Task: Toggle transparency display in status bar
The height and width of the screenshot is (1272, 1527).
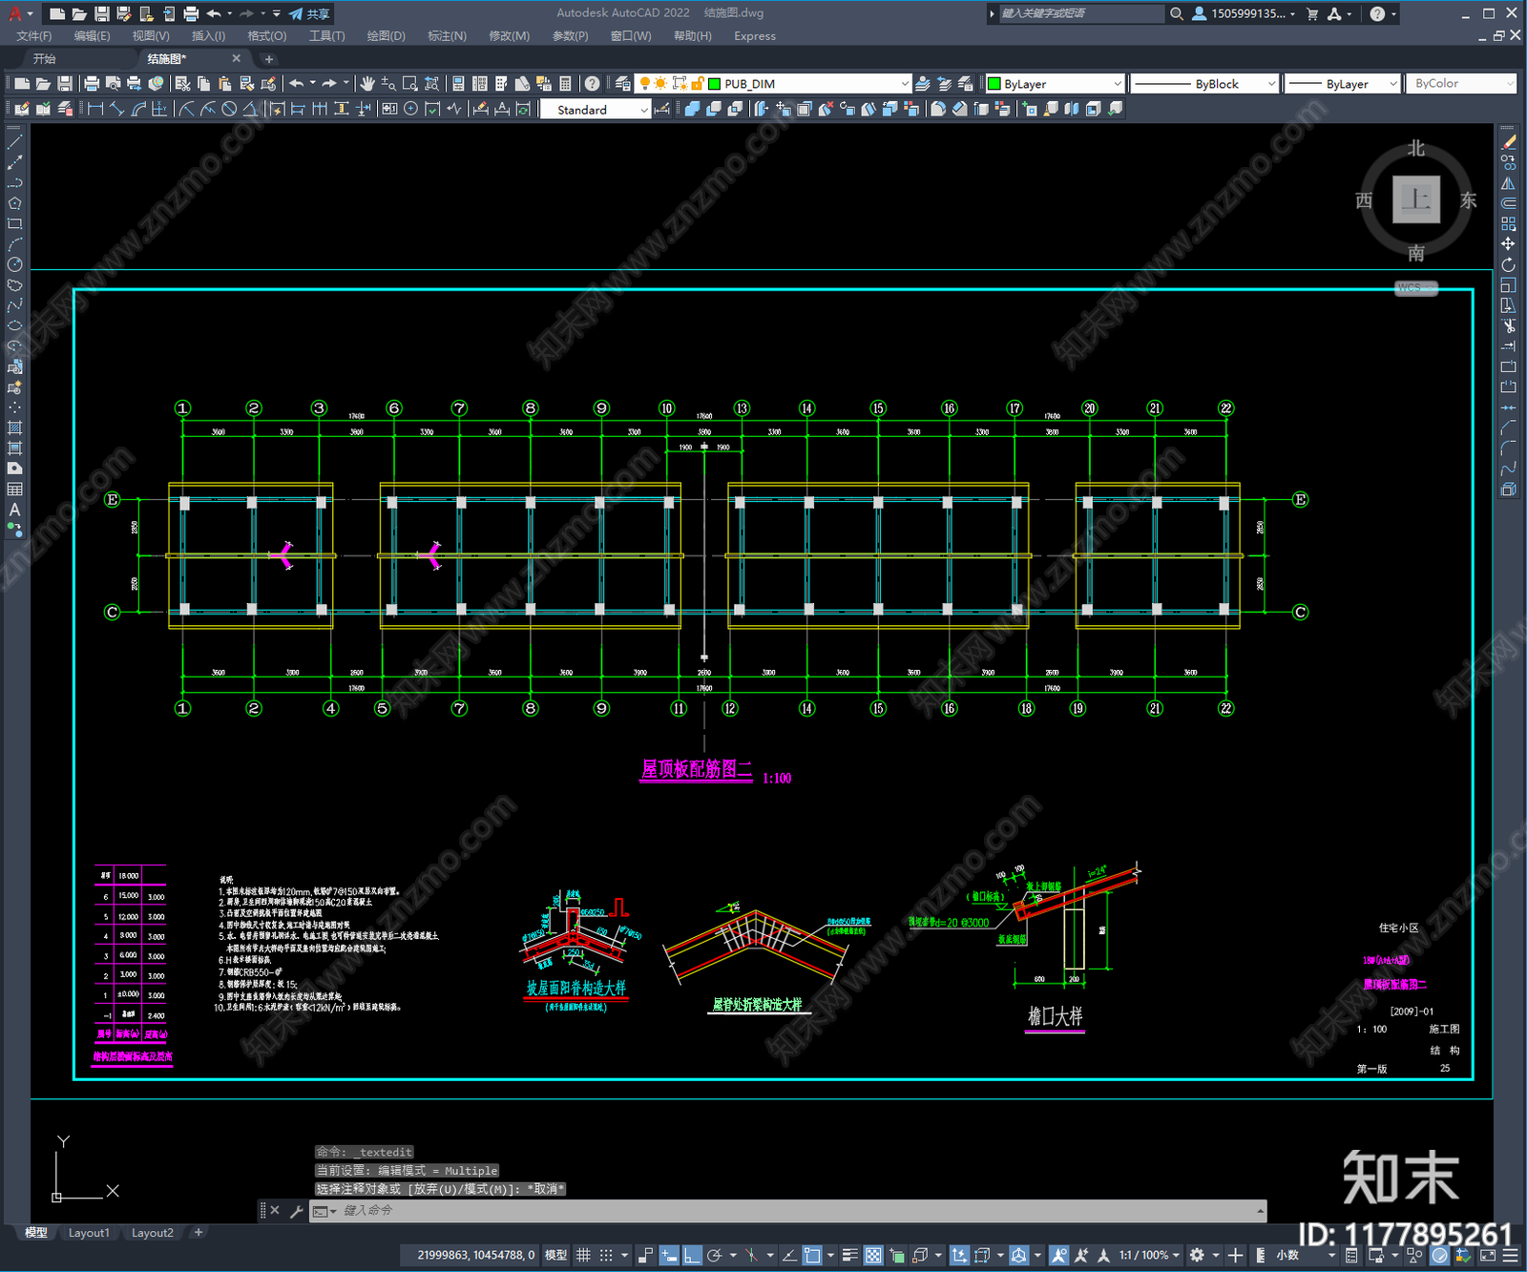Action: tap(873, 1255)
